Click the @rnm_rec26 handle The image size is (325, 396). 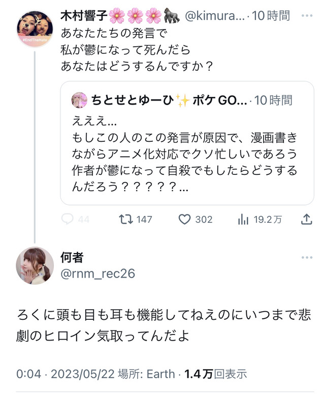pyautogui.click(x=97, y=273)
